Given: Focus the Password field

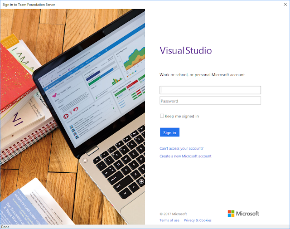Looking at the screenshot, I should [210, 101].
